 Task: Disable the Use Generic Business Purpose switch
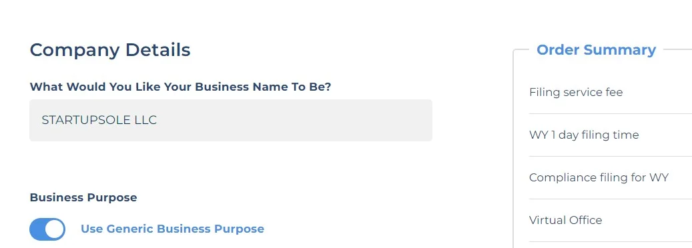tap(47, 229)
